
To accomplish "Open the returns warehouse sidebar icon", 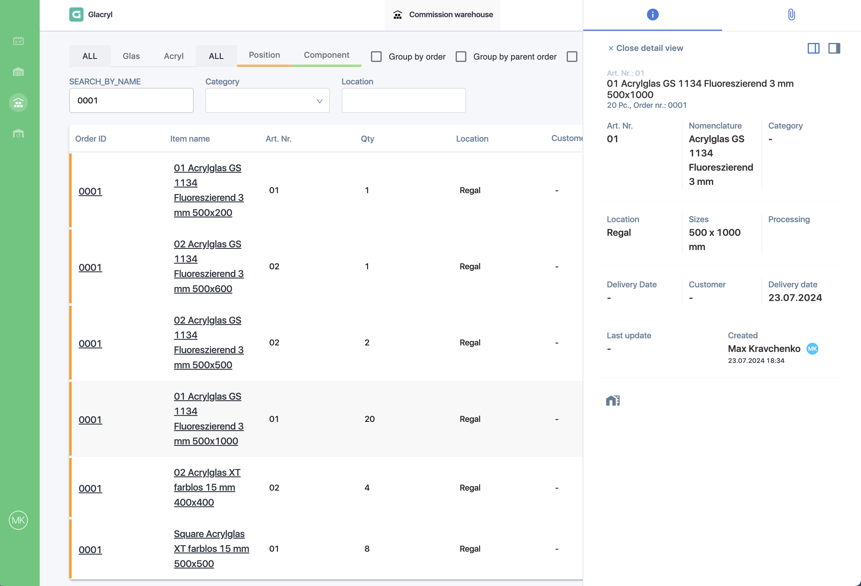I will [18, 133].
